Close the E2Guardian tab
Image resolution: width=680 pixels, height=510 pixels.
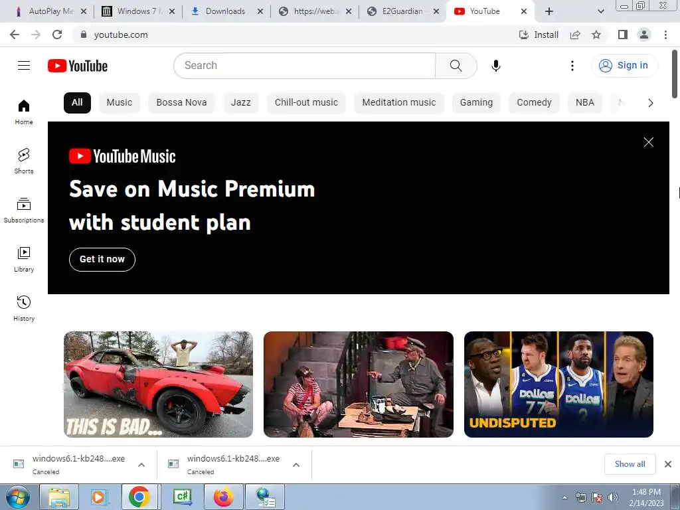coord(436,11)
